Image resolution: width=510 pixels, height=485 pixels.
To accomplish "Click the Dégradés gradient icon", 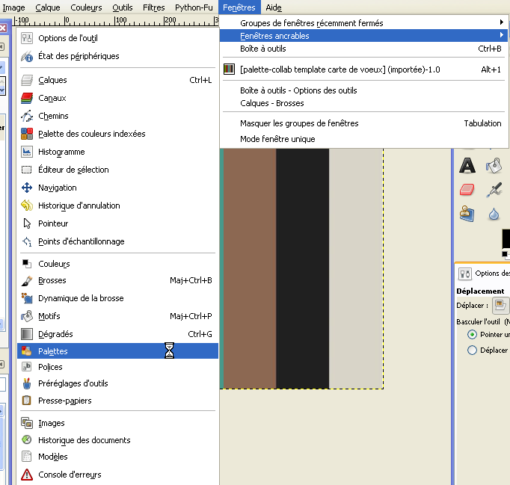I will (x=27, y=334).
